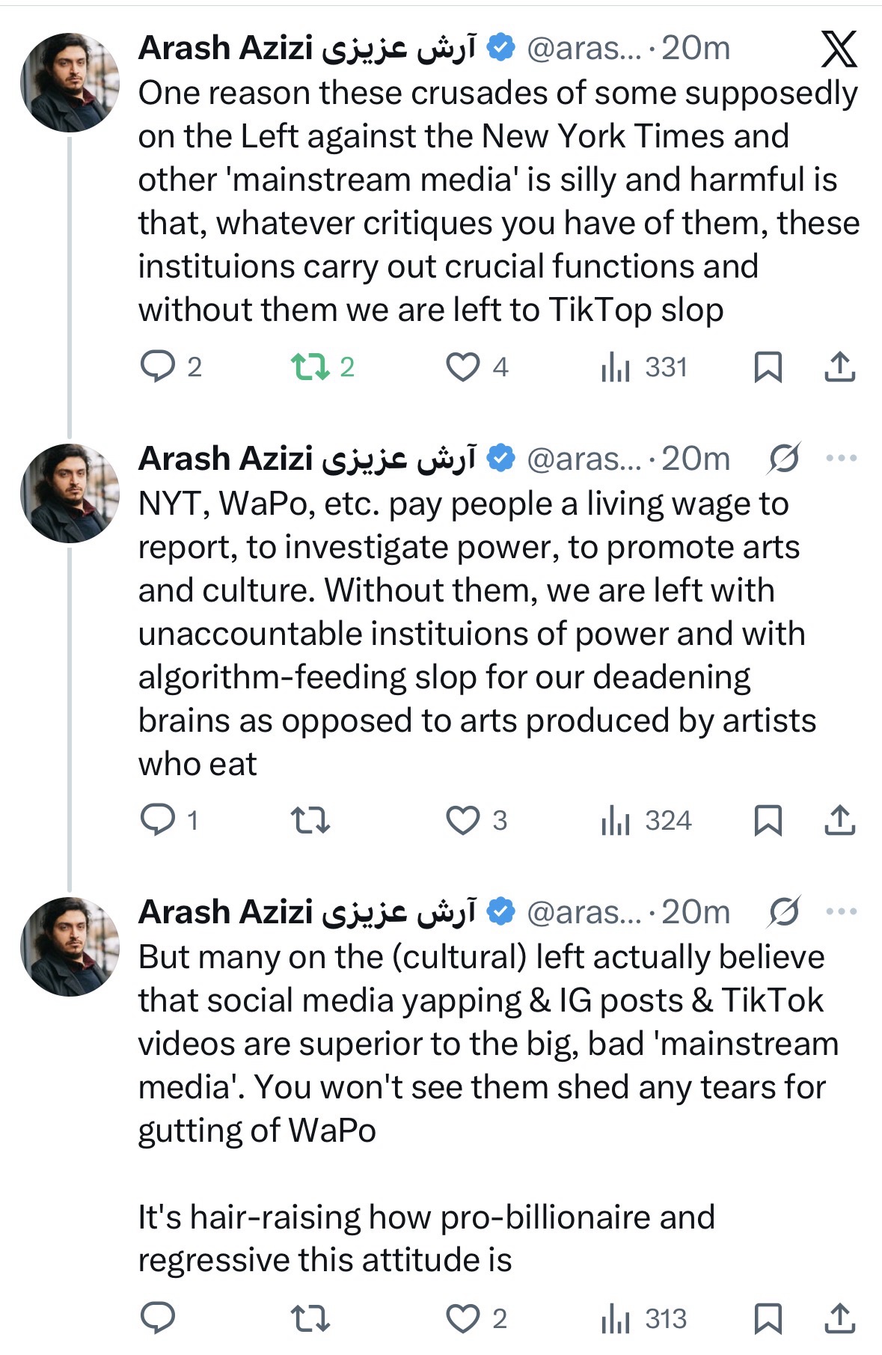Like the second tweet with 3 likes
Viewport: 882px width, 1355px height.
pos(463,820)
